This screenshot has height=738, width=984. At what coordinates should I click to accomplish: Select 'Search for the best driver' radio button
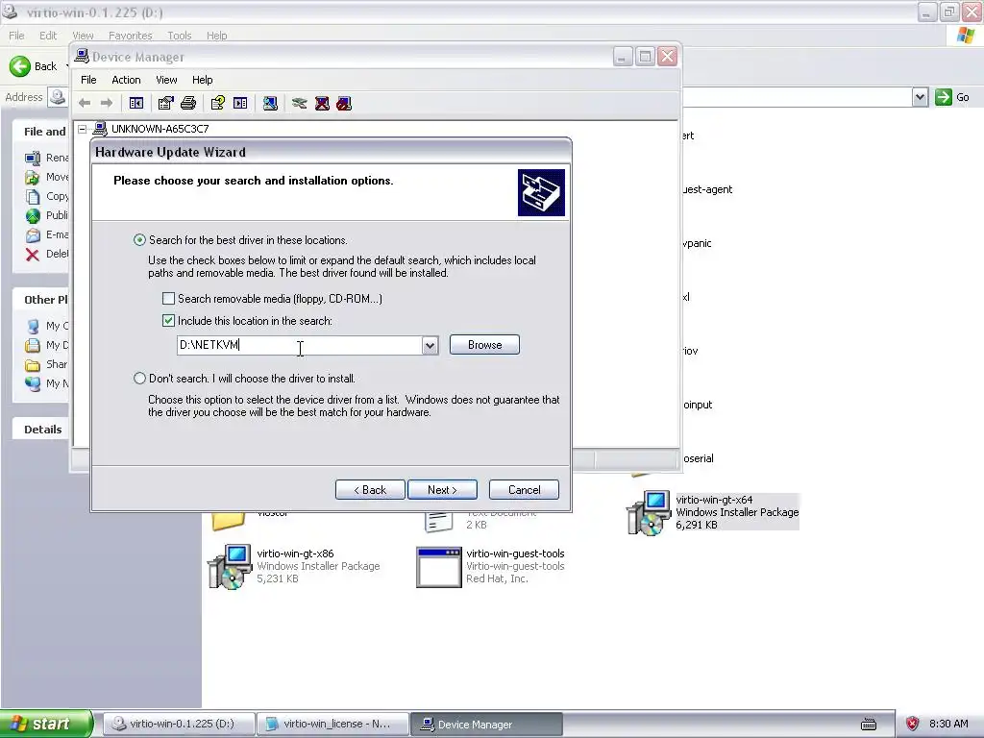click(x=139, y=239)
